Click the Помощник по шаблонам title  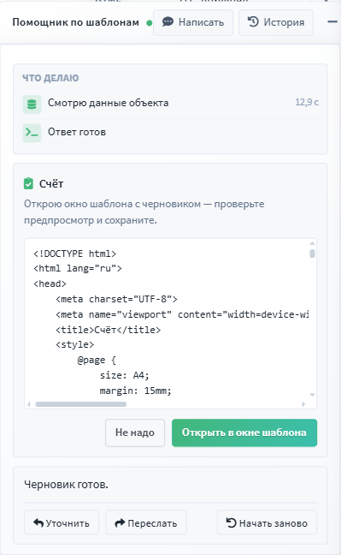point(75,22)
